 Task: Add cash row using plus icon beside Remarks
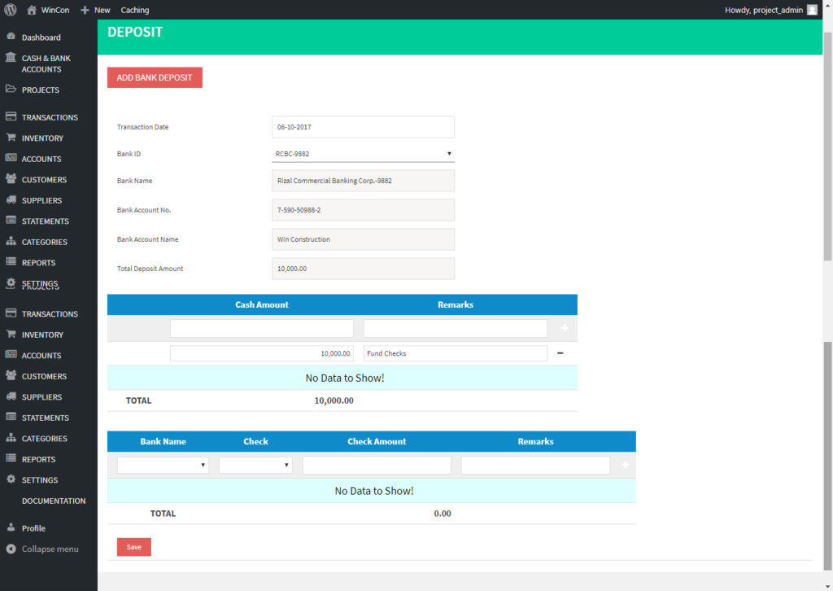pos(565,328)
